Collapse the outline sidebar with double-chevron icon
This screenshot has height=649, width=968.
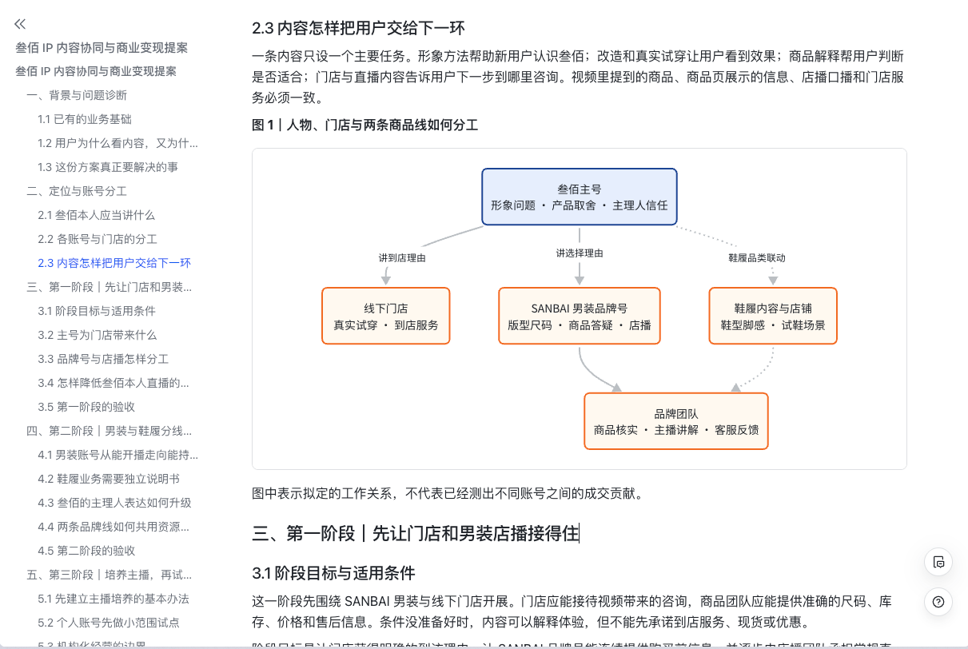tap(20, 24)
